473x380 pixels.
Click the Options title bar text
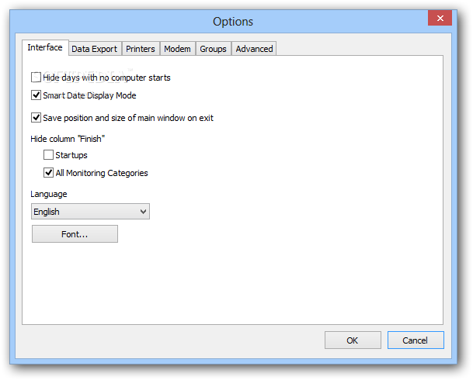(x=233, y=22)
